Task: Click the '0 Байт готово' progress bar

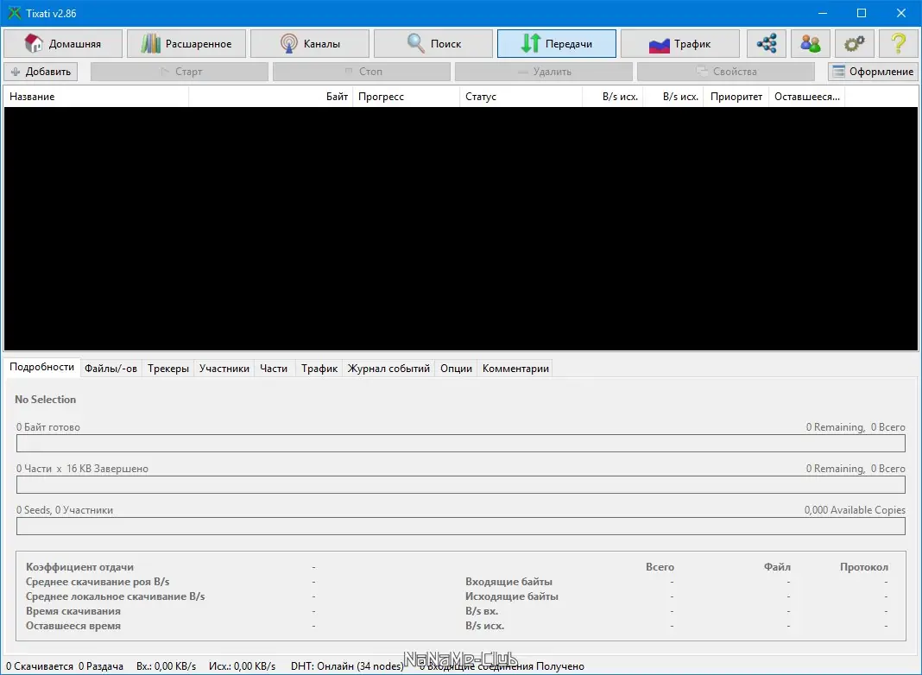Action: pos(460,444)
